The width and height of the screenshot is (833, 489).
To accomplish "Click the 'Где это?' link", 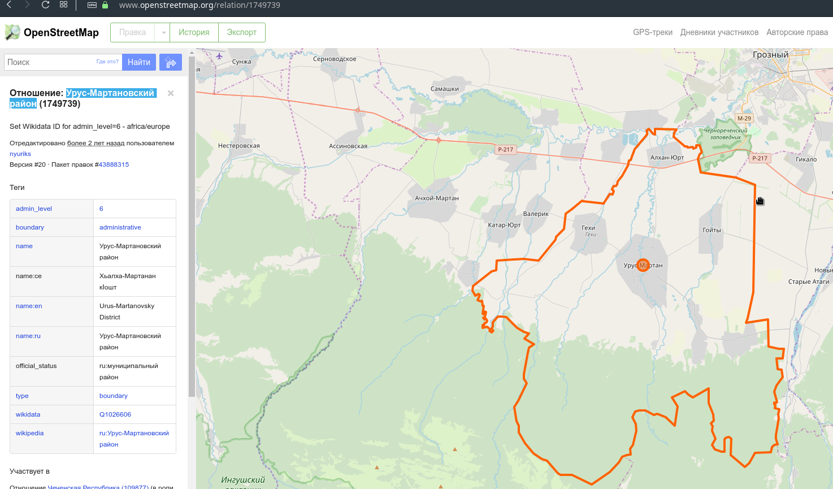I will pos(107,62).
